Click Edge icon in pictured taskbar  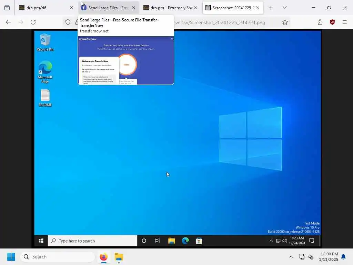(x=185, y=241)
